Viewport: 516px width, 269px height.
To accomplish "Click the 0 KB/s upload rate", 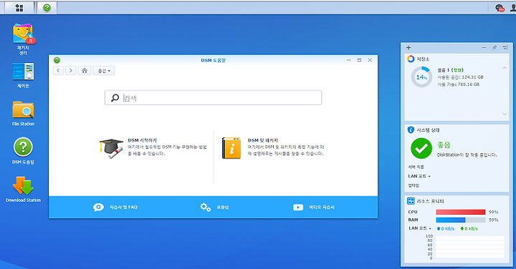I will coord(446,229).
